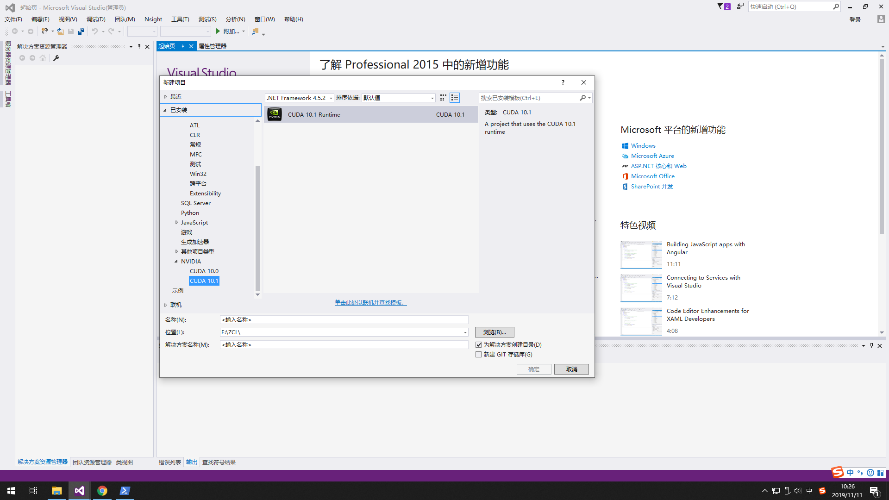Image resolution: width=889 pixels, height=500 pixels.
Task: Toggle create directory for solution checkbox
Action: point(479,344)
